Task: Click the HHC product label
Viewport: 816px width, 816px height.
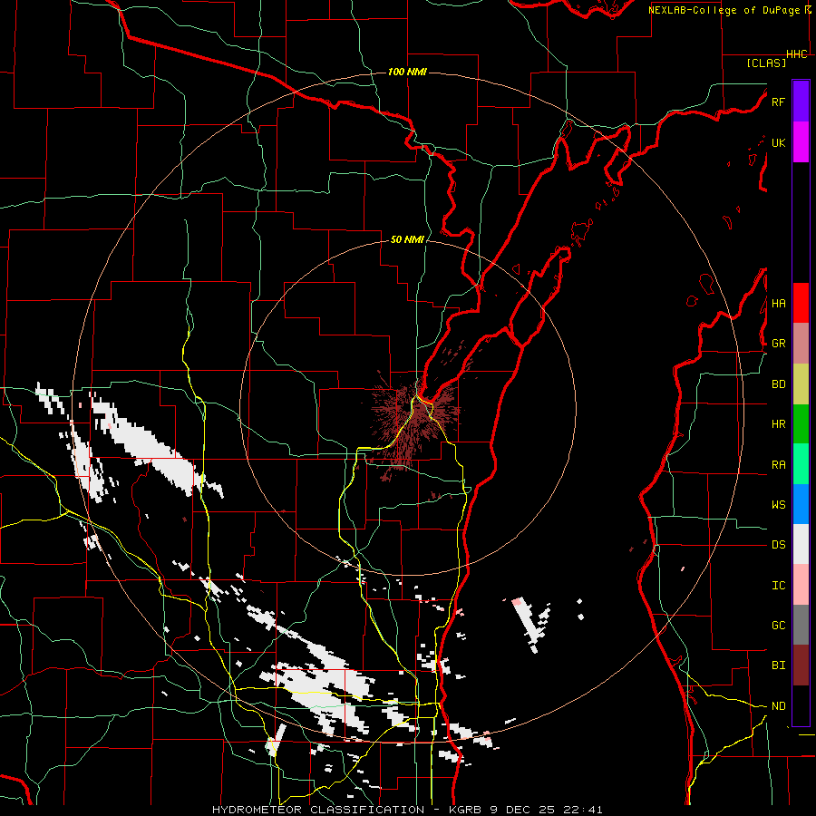Action: point(797,54)
